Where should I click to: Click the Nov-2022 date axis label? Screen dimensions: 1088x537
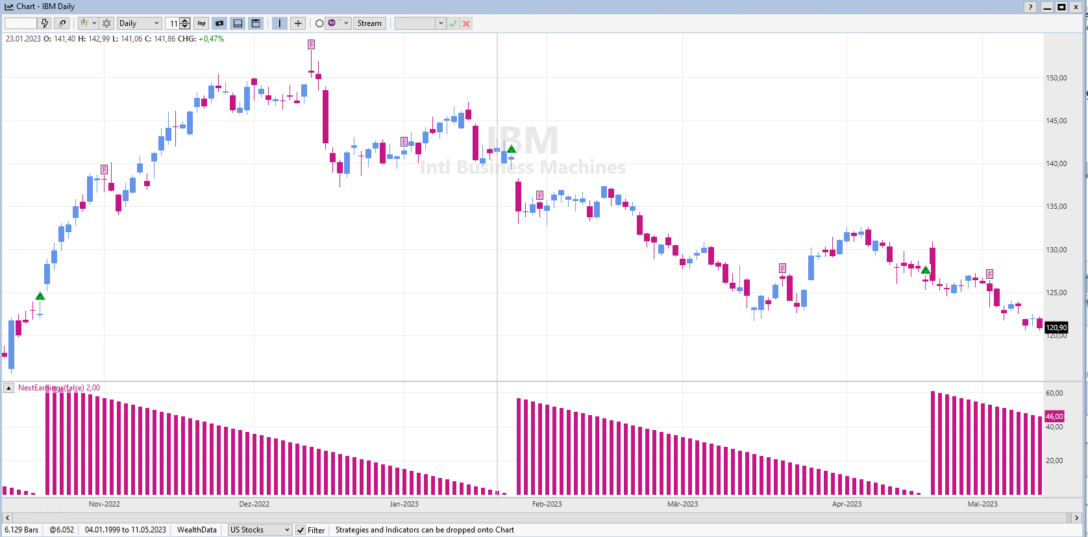click(x=104, y=504)
